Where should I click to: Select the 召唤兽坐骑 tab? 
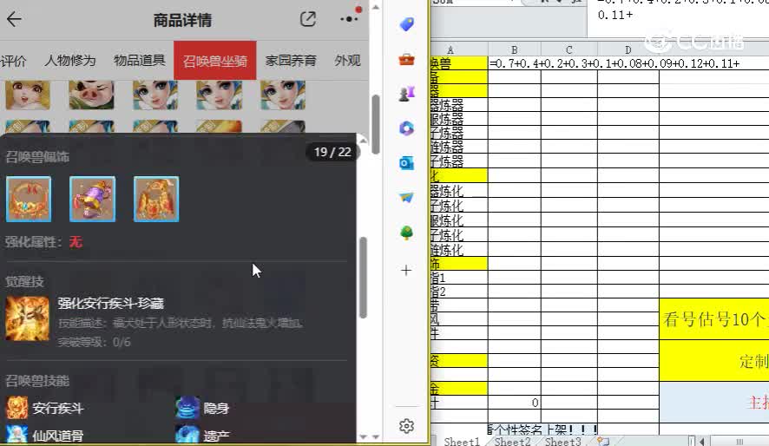[214, 60]
